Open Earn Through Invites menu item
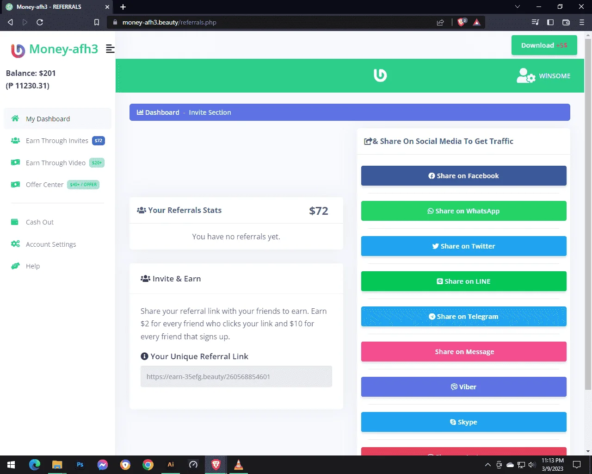This screenshot has width=592, height=474. (58, 141)
